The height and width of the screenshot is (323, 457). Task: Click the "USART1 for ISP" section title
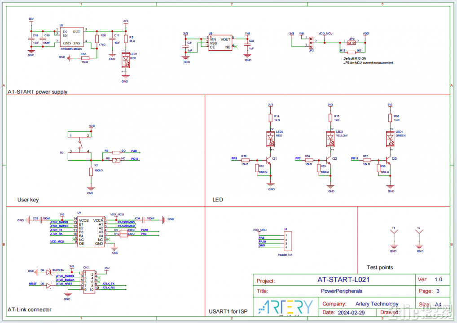click(x=228, y=311)
